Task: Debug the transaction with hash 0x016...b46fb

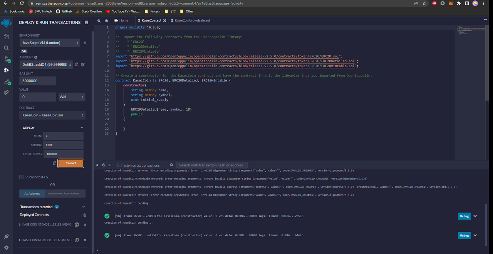Action: point(464,235)
